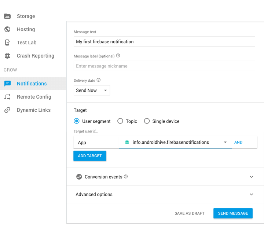Viewport: 264px width, 243px height.
Task: Open the Send Now delivery dropdown
Action: click(x=92, y=91)
